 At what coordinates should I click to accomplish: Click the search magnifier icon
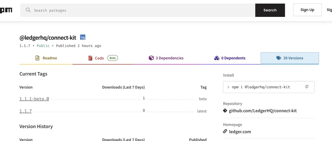[28, 10]
